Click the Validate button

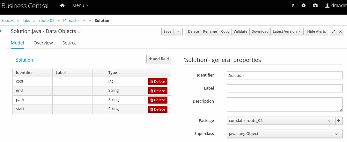[240, 31]
